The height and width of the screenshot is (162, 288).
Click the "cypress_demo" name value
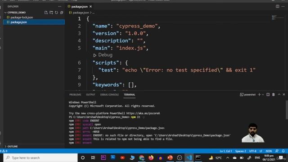click(x=137, y=26)
